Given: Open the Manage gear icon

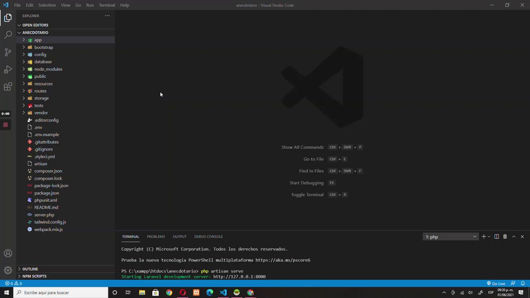Looking at the screenshot, I should point(8,270).
